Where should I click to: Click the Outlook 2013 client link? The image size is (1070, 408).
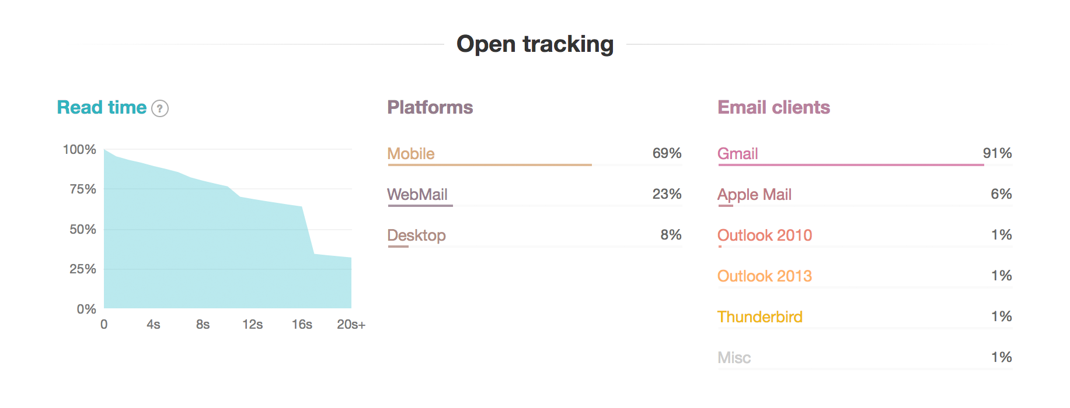(765, 276)
